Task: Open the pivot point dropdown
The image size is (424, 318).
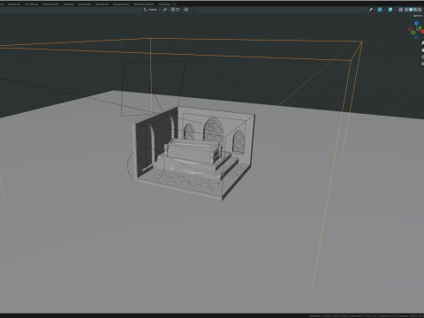Action: coord(166,10)
